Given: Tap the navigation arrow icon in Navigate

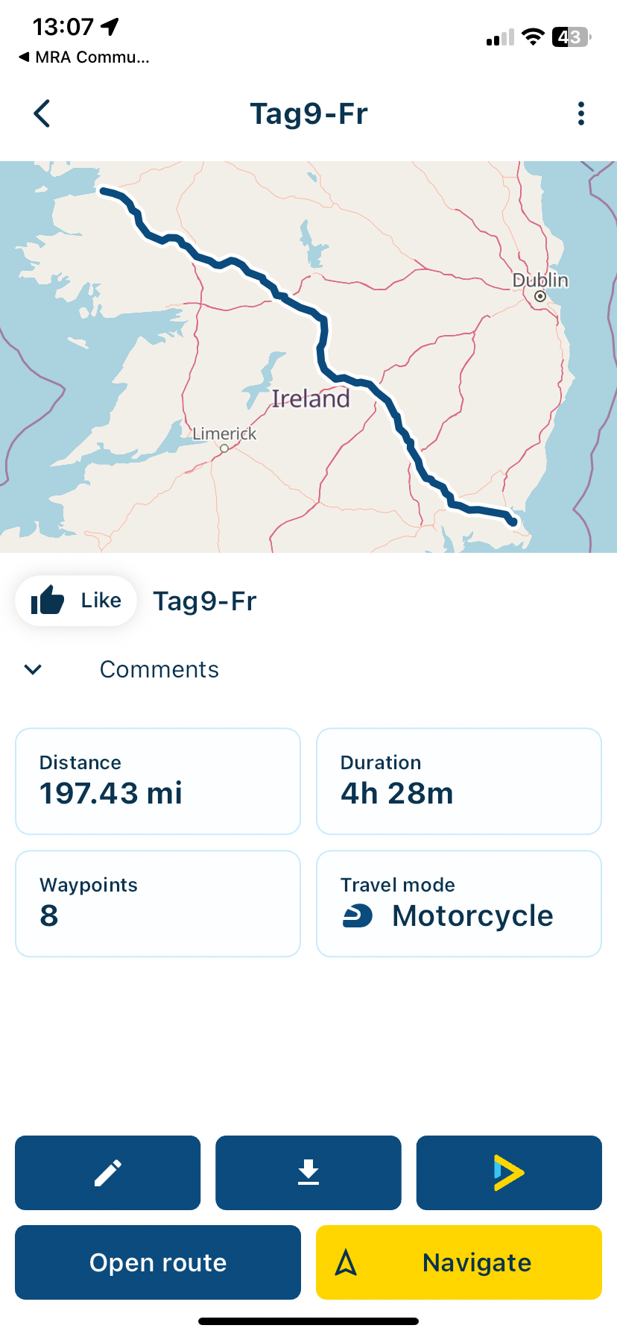Looking at the screenshot, I should point(346,1262).
